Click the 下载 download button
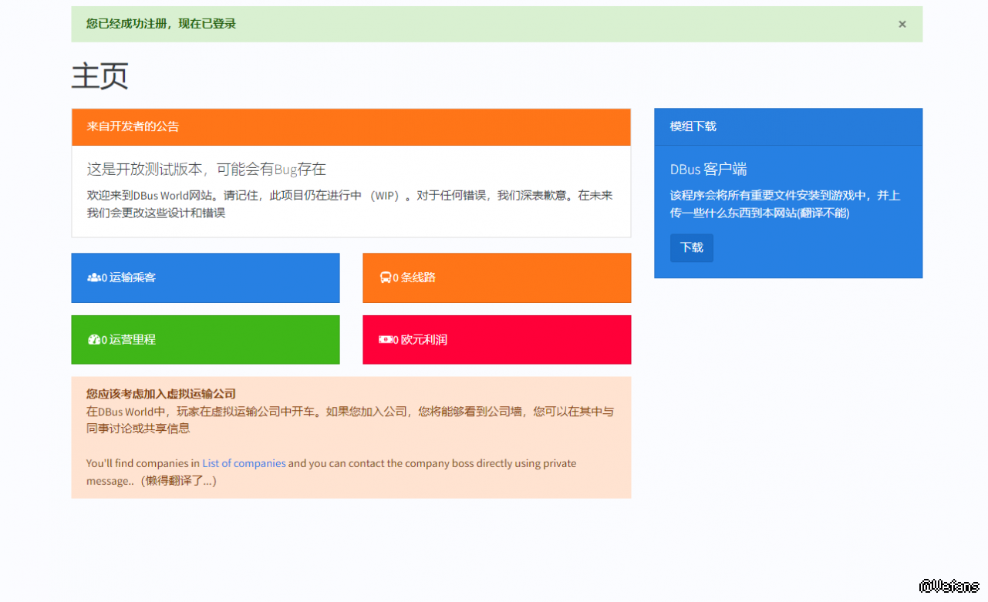Image resolution: width=988 pixels, height=602 pixels. 692,247
